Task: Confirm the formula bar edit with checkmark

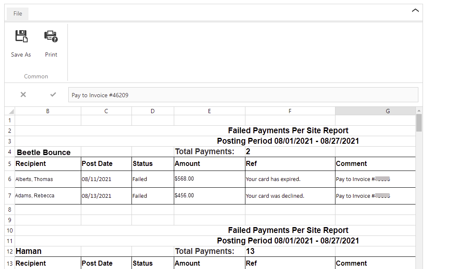Action: pyautogui.click(x=53, y=94)
